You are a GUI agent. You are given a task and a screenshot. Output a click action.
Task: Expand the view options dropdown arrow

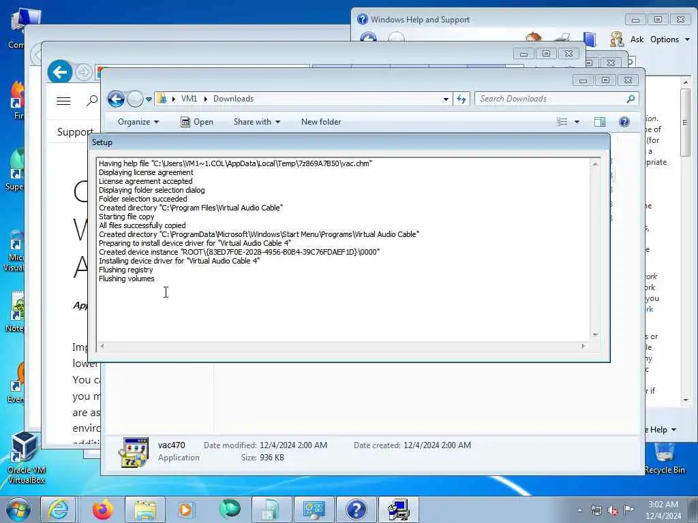[577, 122]
